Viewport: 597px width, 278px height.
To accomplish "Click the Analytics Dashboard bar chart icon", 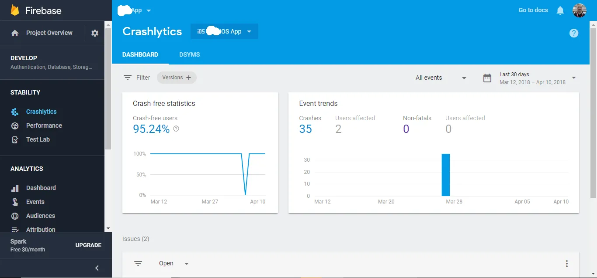I will pos(15,188).
